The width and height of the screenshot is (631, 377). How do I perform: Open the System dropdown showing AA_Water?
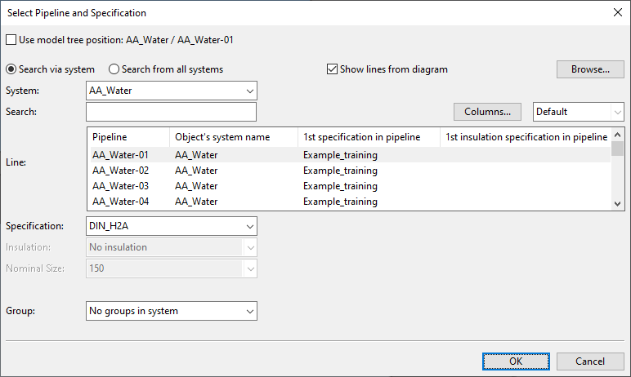(171, 91)
